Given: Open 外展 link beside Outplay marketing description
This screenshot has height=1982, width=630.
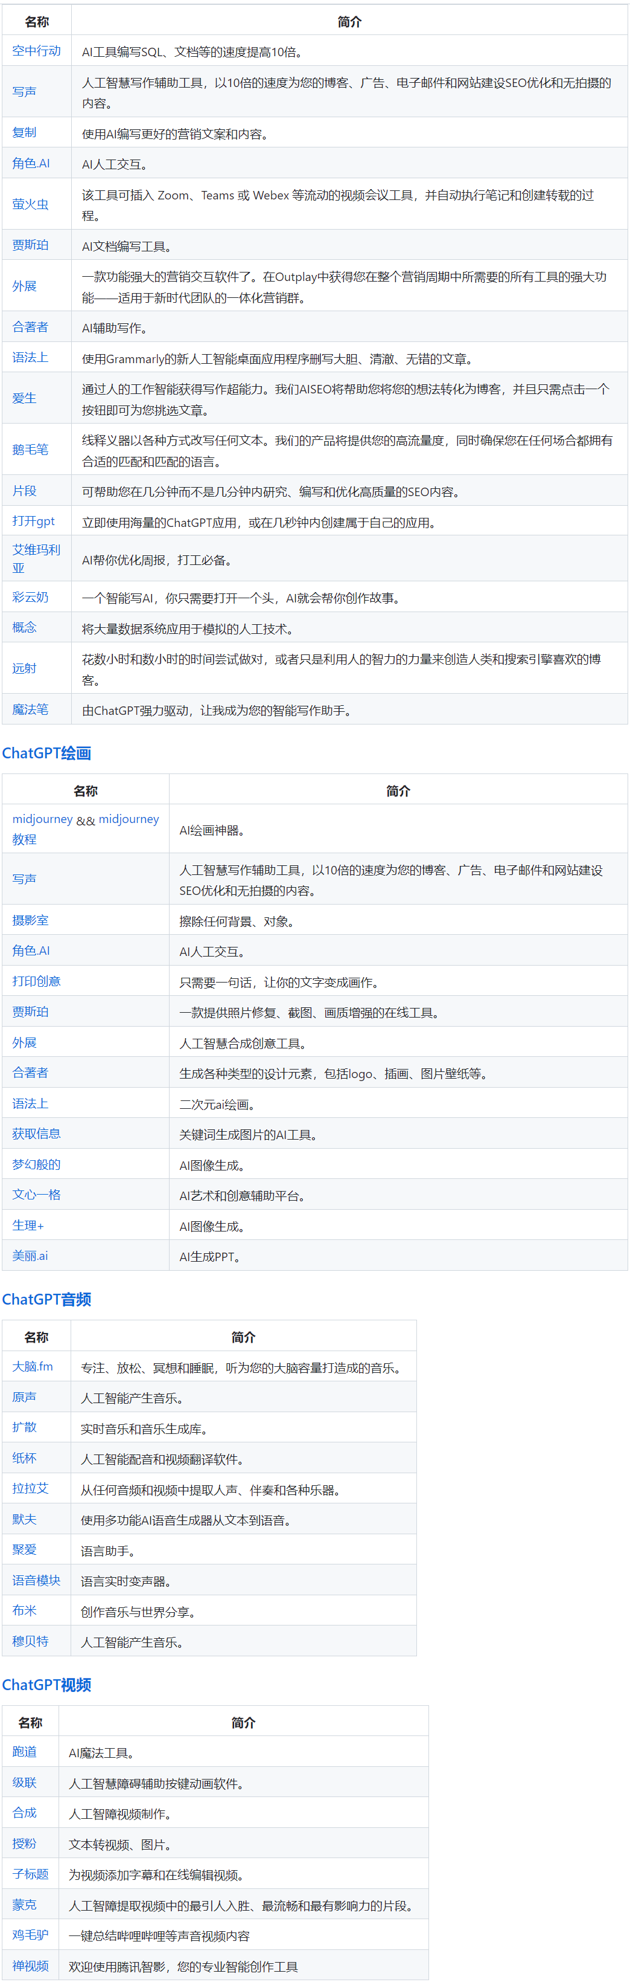Looking at the screenshot, I should 24,286.
